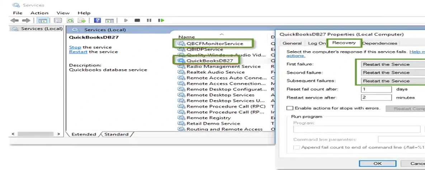
Task: Select Routing and Remote Access row
Action: click(x=225, y=129)
